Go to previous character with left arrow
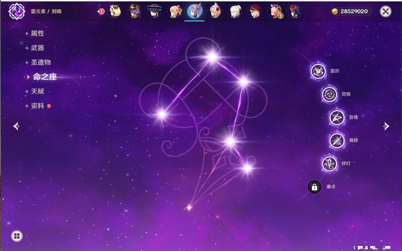This screenshot has height=251, width=402. click(x=16, y=126)
